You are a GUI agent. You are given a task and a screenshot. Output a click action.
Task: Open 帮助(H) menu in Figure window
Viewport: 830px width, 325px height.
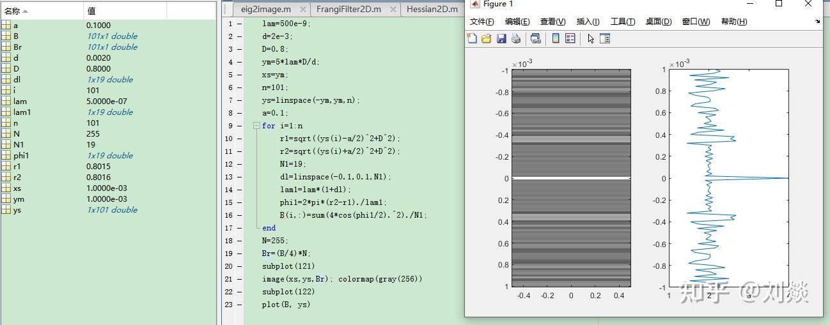coord(733,22)
